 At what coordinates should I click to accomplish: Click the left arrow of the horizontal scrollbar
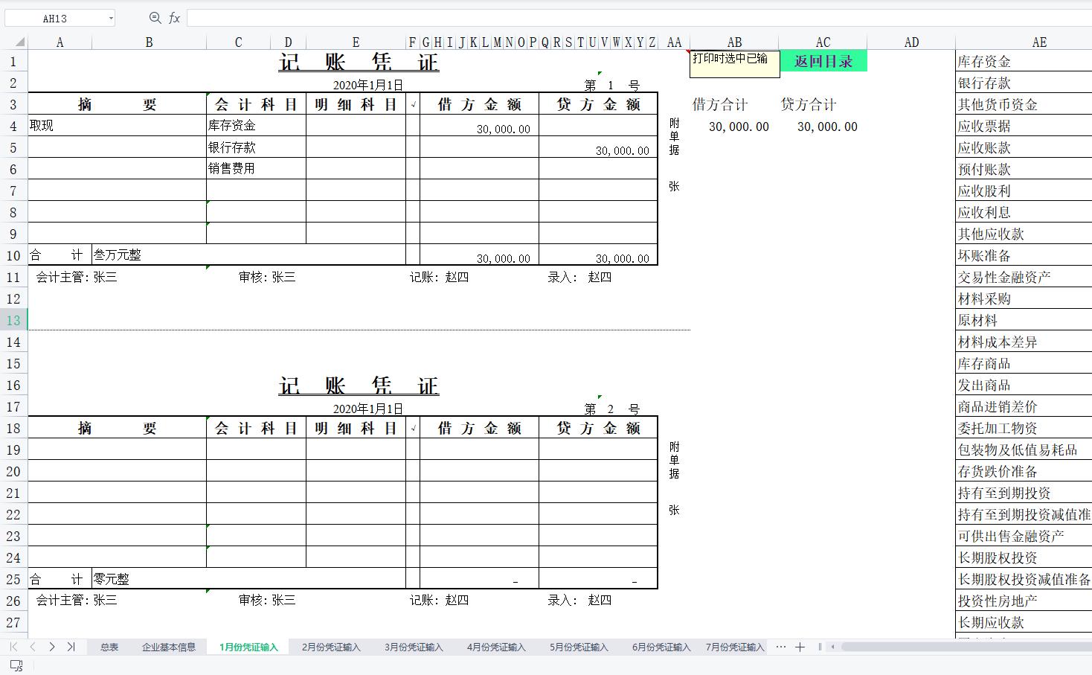point(833,647)
